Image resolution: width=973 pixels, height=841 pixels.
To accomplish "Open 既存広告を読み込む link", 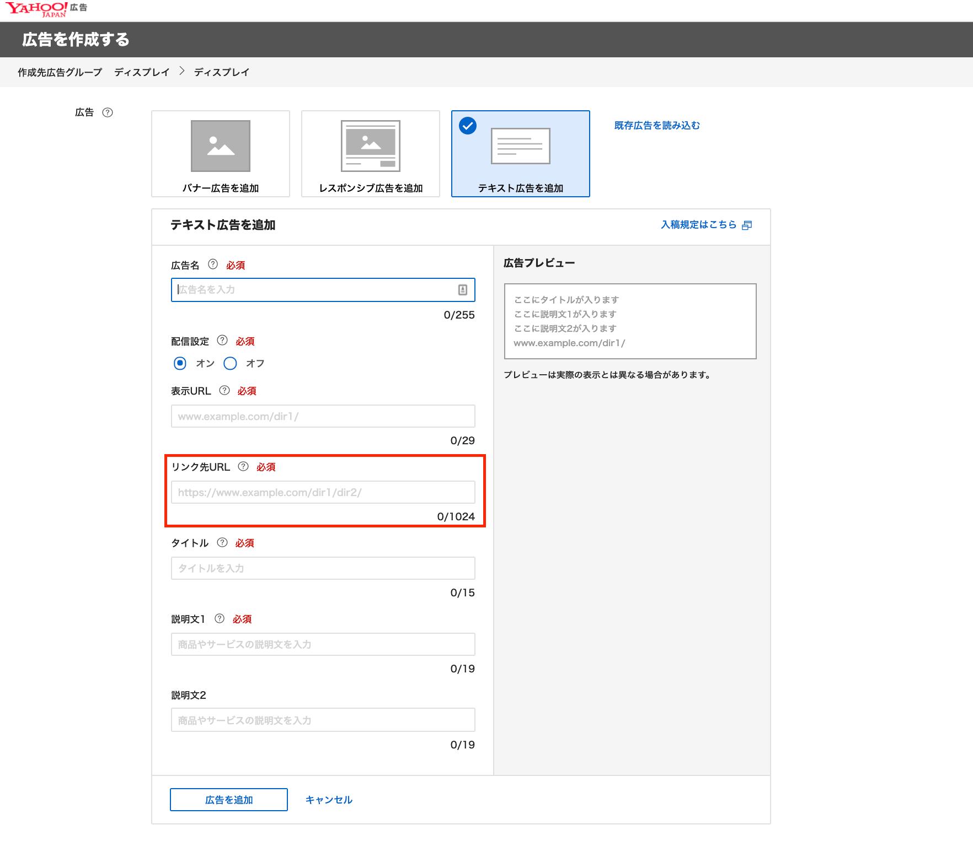I will coord(657,126).
